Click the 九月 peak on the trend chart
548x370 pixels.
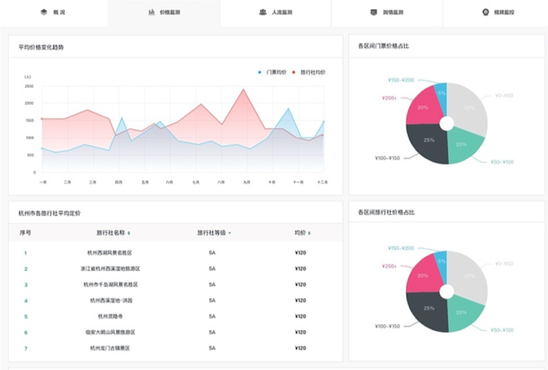click(244, 90)
